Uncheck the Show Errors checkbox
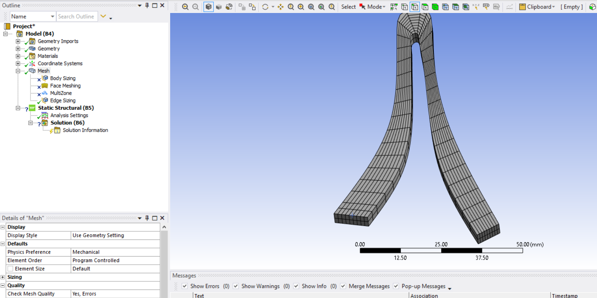The image size is (597, 298). point(185,286)
